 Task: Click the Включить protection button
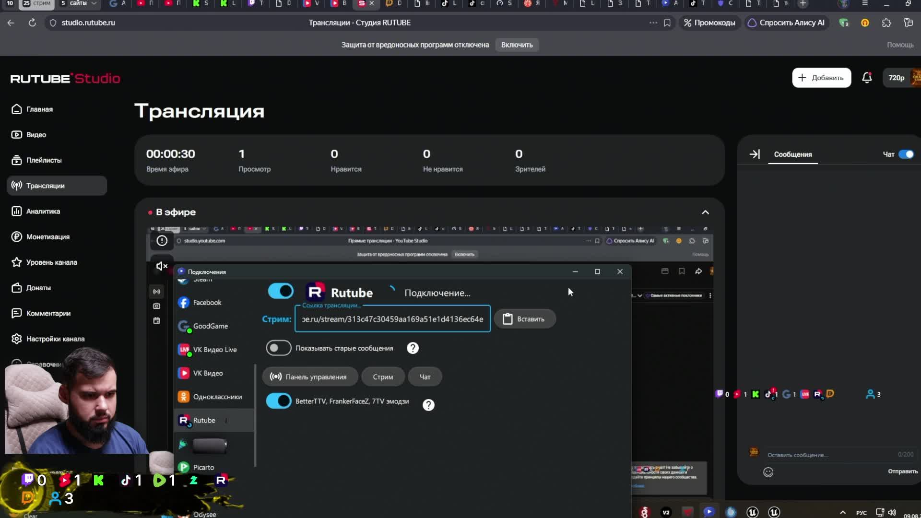(517, 45)
